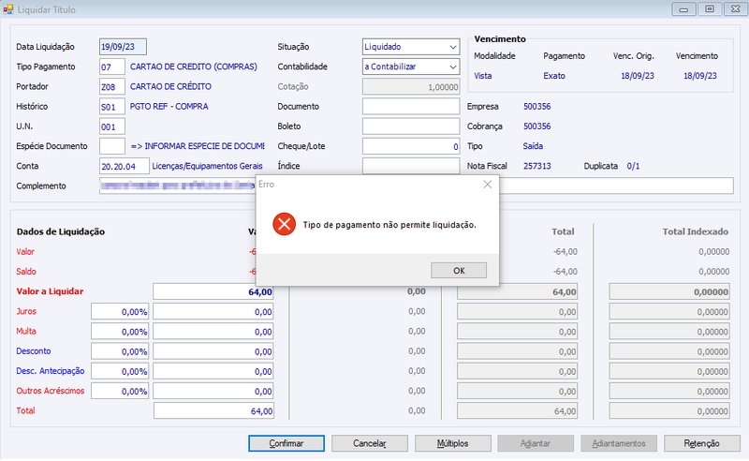Click the disabled Cotação field
Viewport: 749px width, 461px height.
pos(411,87)
